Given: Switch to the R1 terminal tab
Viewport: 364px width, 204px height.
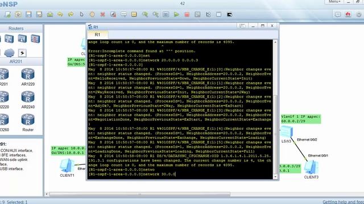Looking at the screenshot, I should (97, 35).
